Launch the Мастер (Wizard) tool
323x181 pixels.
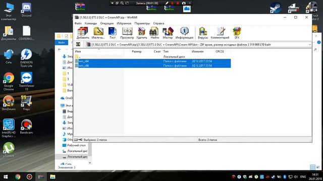coord(168,33)
